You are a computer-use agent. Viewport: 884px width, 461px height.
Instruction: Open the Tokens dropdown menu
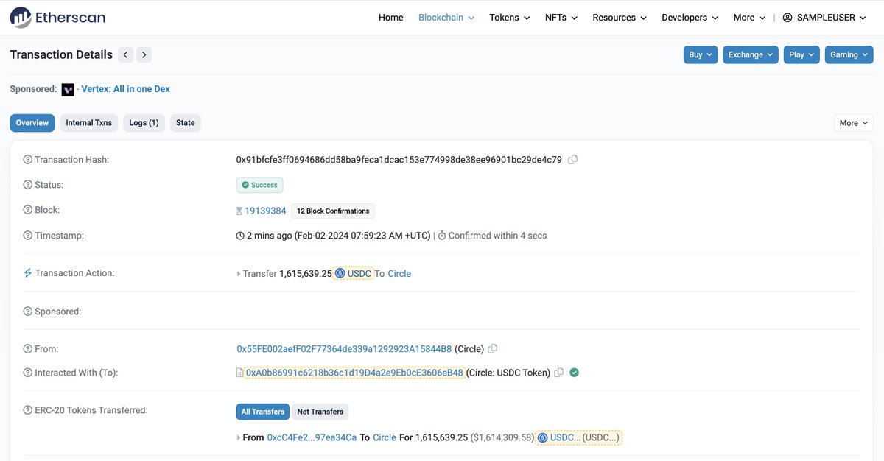coord(510,18)
